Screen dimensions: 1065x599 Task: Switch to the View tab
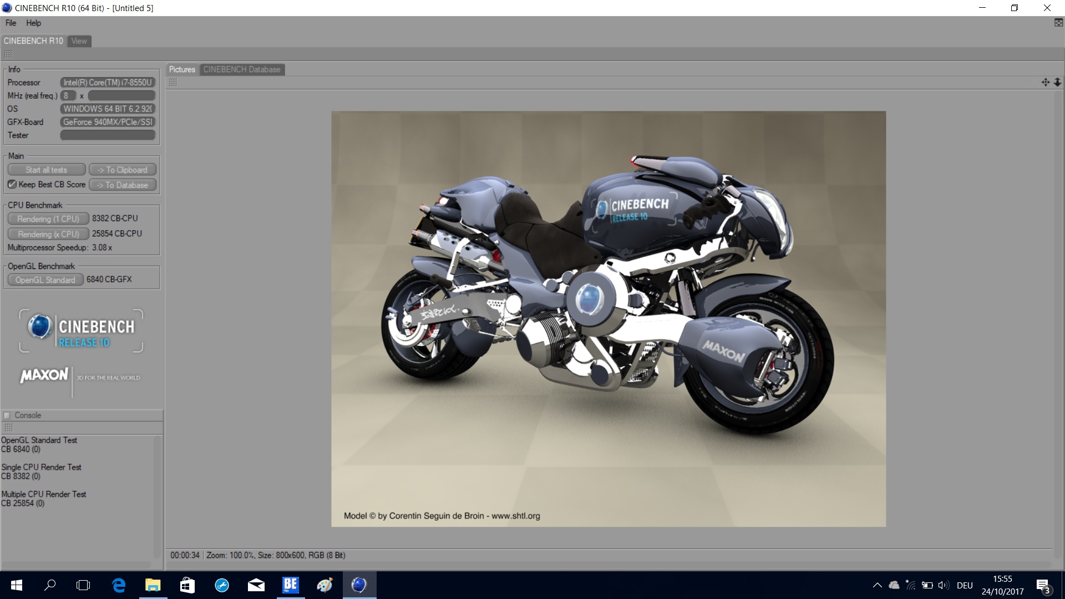click(79, 41)
